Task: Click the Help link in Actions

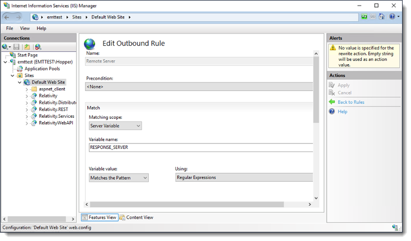Action: pos(342,112)
